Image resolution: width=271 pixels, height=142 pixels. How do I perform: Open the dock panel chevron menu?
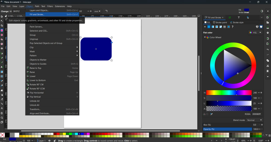262,17
